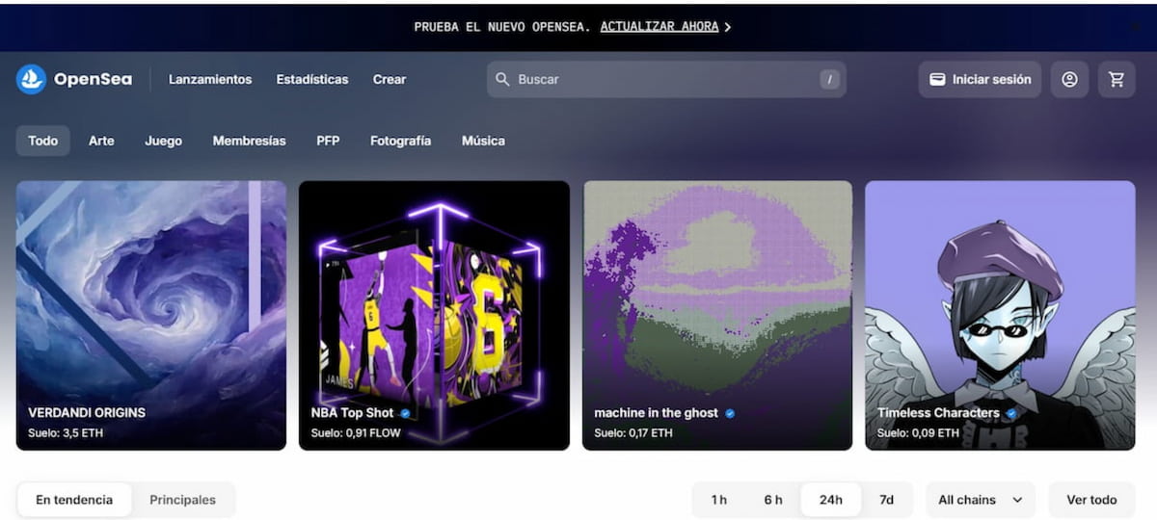The height and width of the screenshot is (520, 1157).
Task: Click the machine in the ghost verified badge
Action: click(730, 413)
